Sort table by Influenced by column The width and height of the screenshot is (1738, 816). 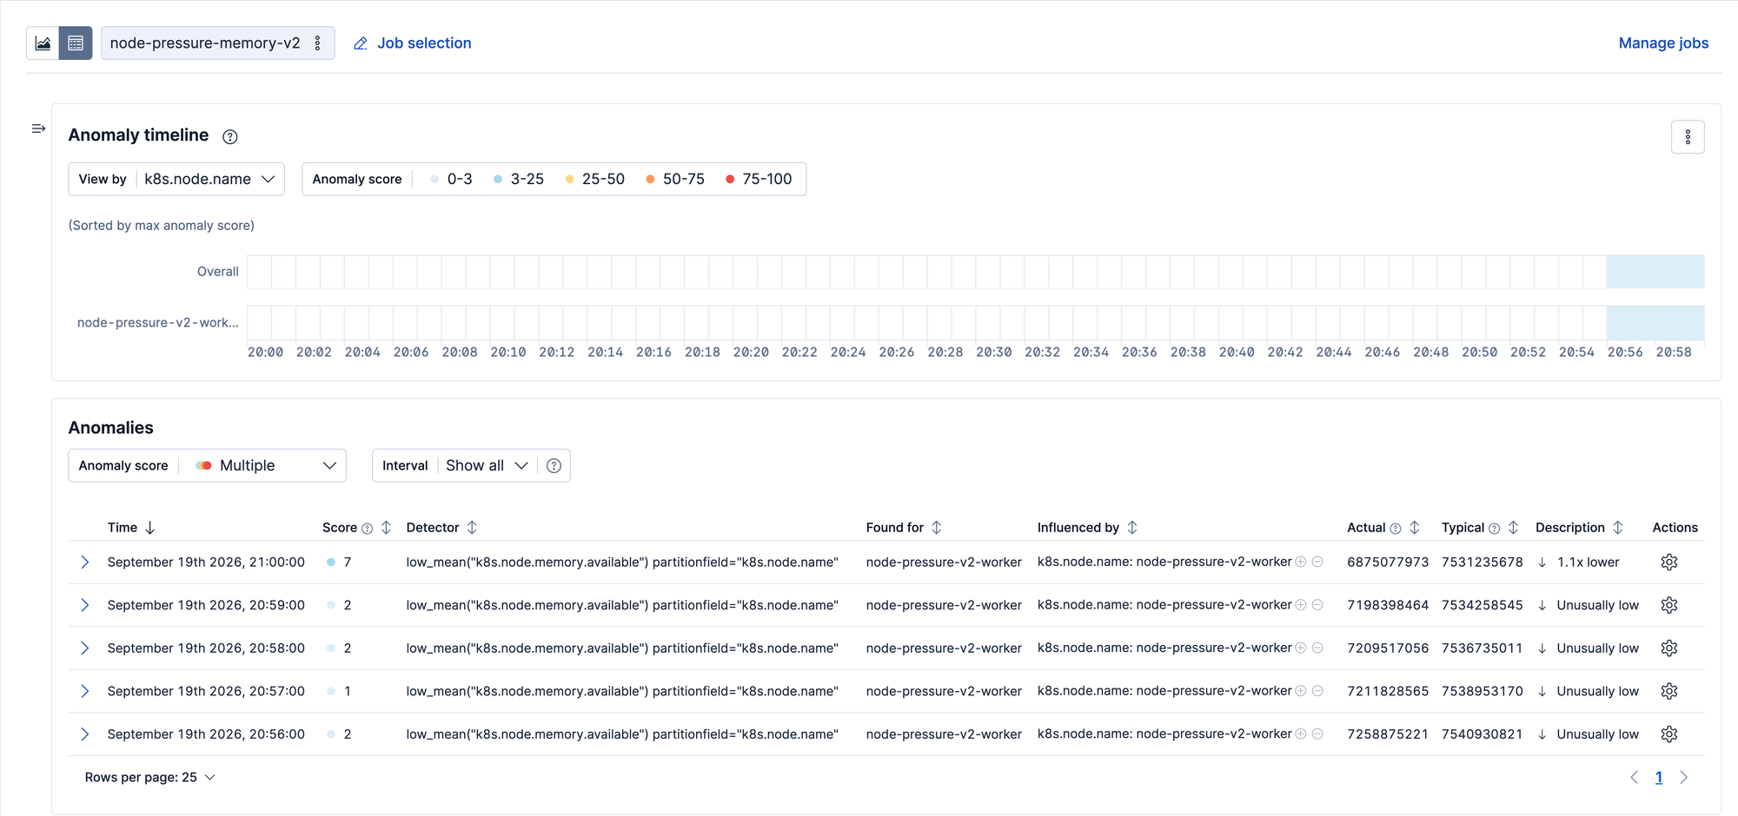tap(1087, 528)
